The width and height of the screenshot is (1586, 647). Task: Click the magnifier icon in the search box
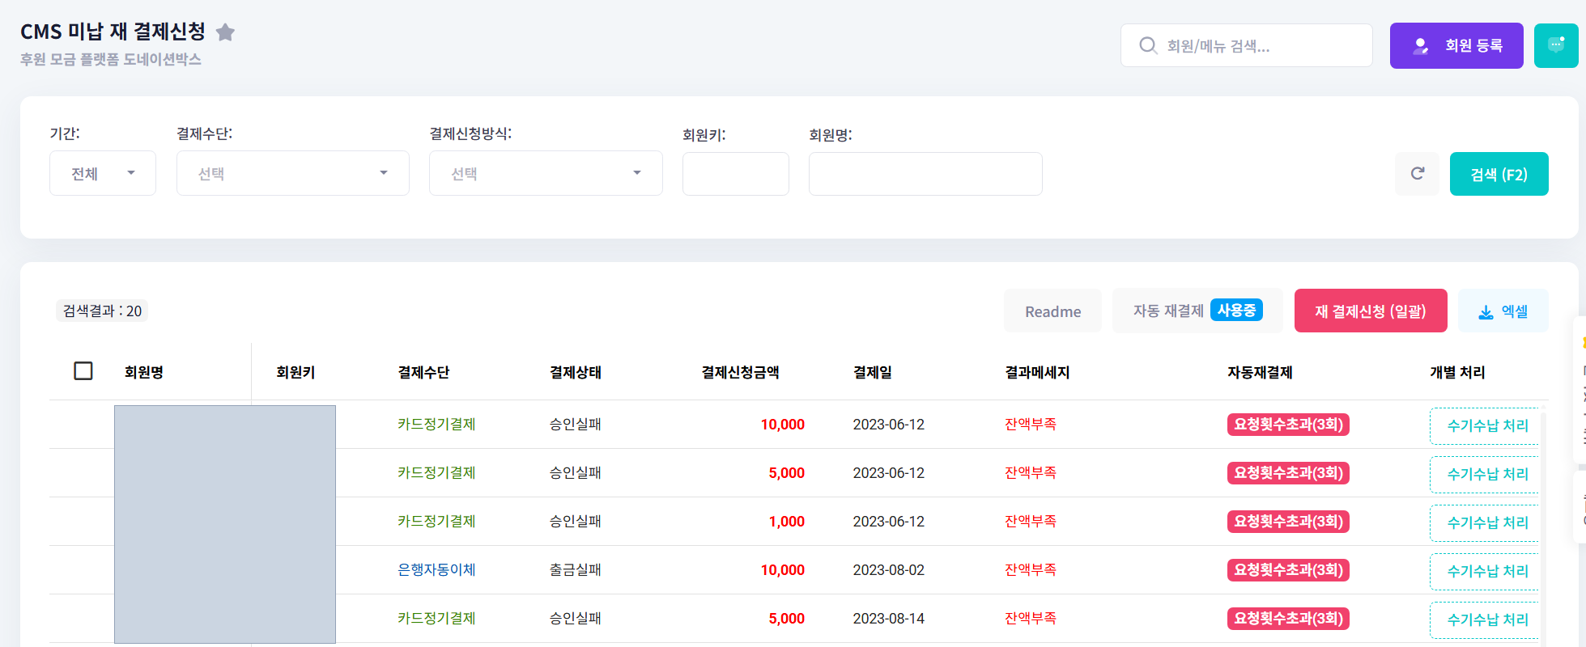tap(1147, 45)
